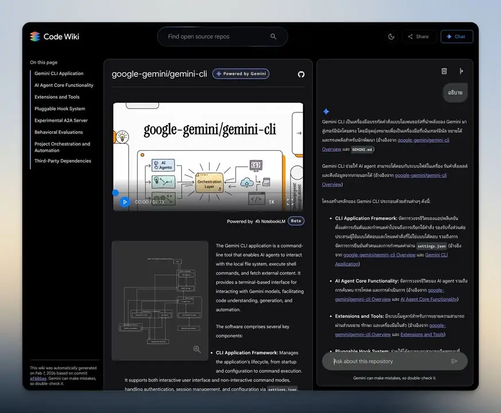Focus the Find open source repos field
The width and height of the screenshot is (501, 413).
(x=223, y=36)
